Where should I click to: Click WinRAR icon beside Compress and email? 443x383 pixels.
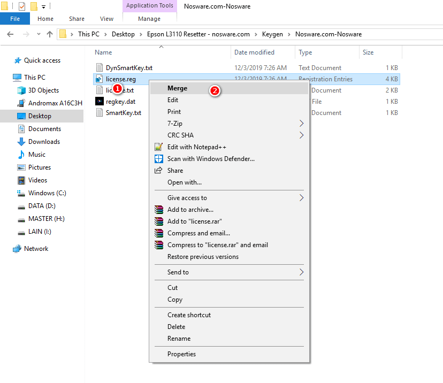click(159, 233)
